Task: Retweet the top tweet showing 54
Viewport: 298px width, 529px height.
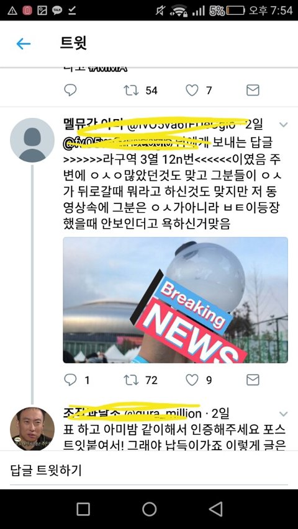Action: tap(131, 90)
